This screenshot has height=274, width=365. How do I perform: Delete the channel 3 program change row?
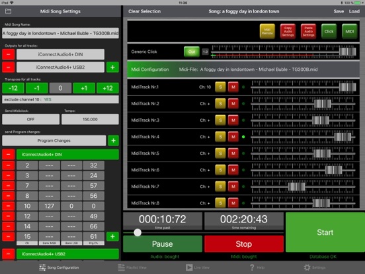[x=8, y=175]
